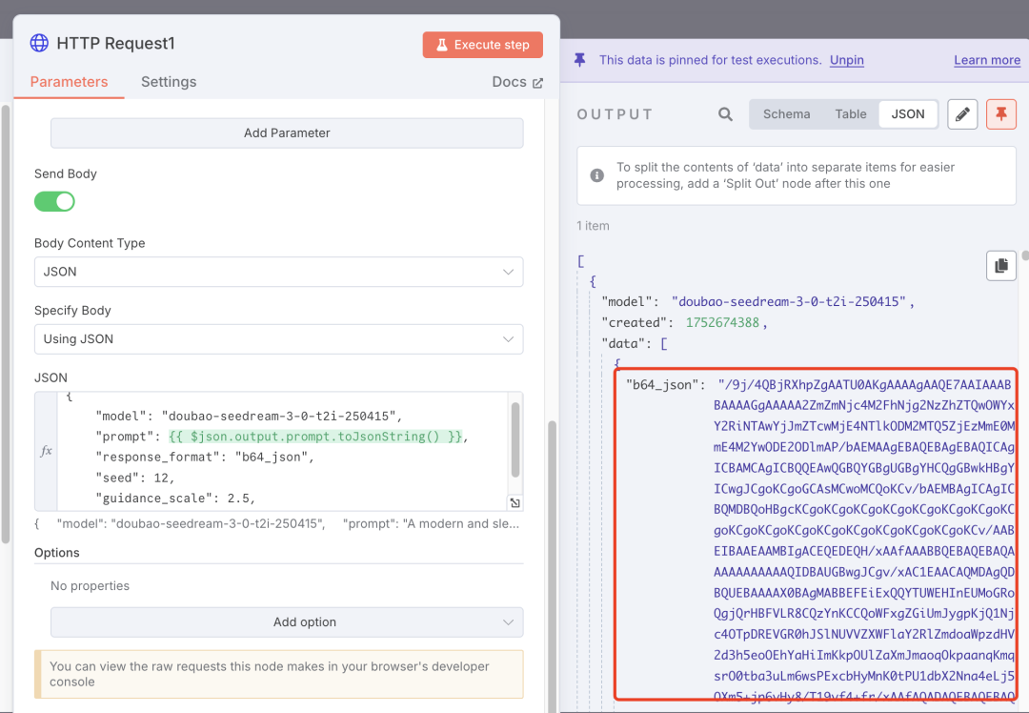Click the copy JSON output icon
Image resolution: width=1029 pixels, height=713 pixels.
click(1000, 266)
